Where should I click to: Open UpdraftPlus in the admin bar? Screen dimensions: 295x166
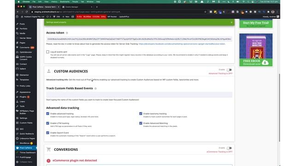tap(124, 17)
